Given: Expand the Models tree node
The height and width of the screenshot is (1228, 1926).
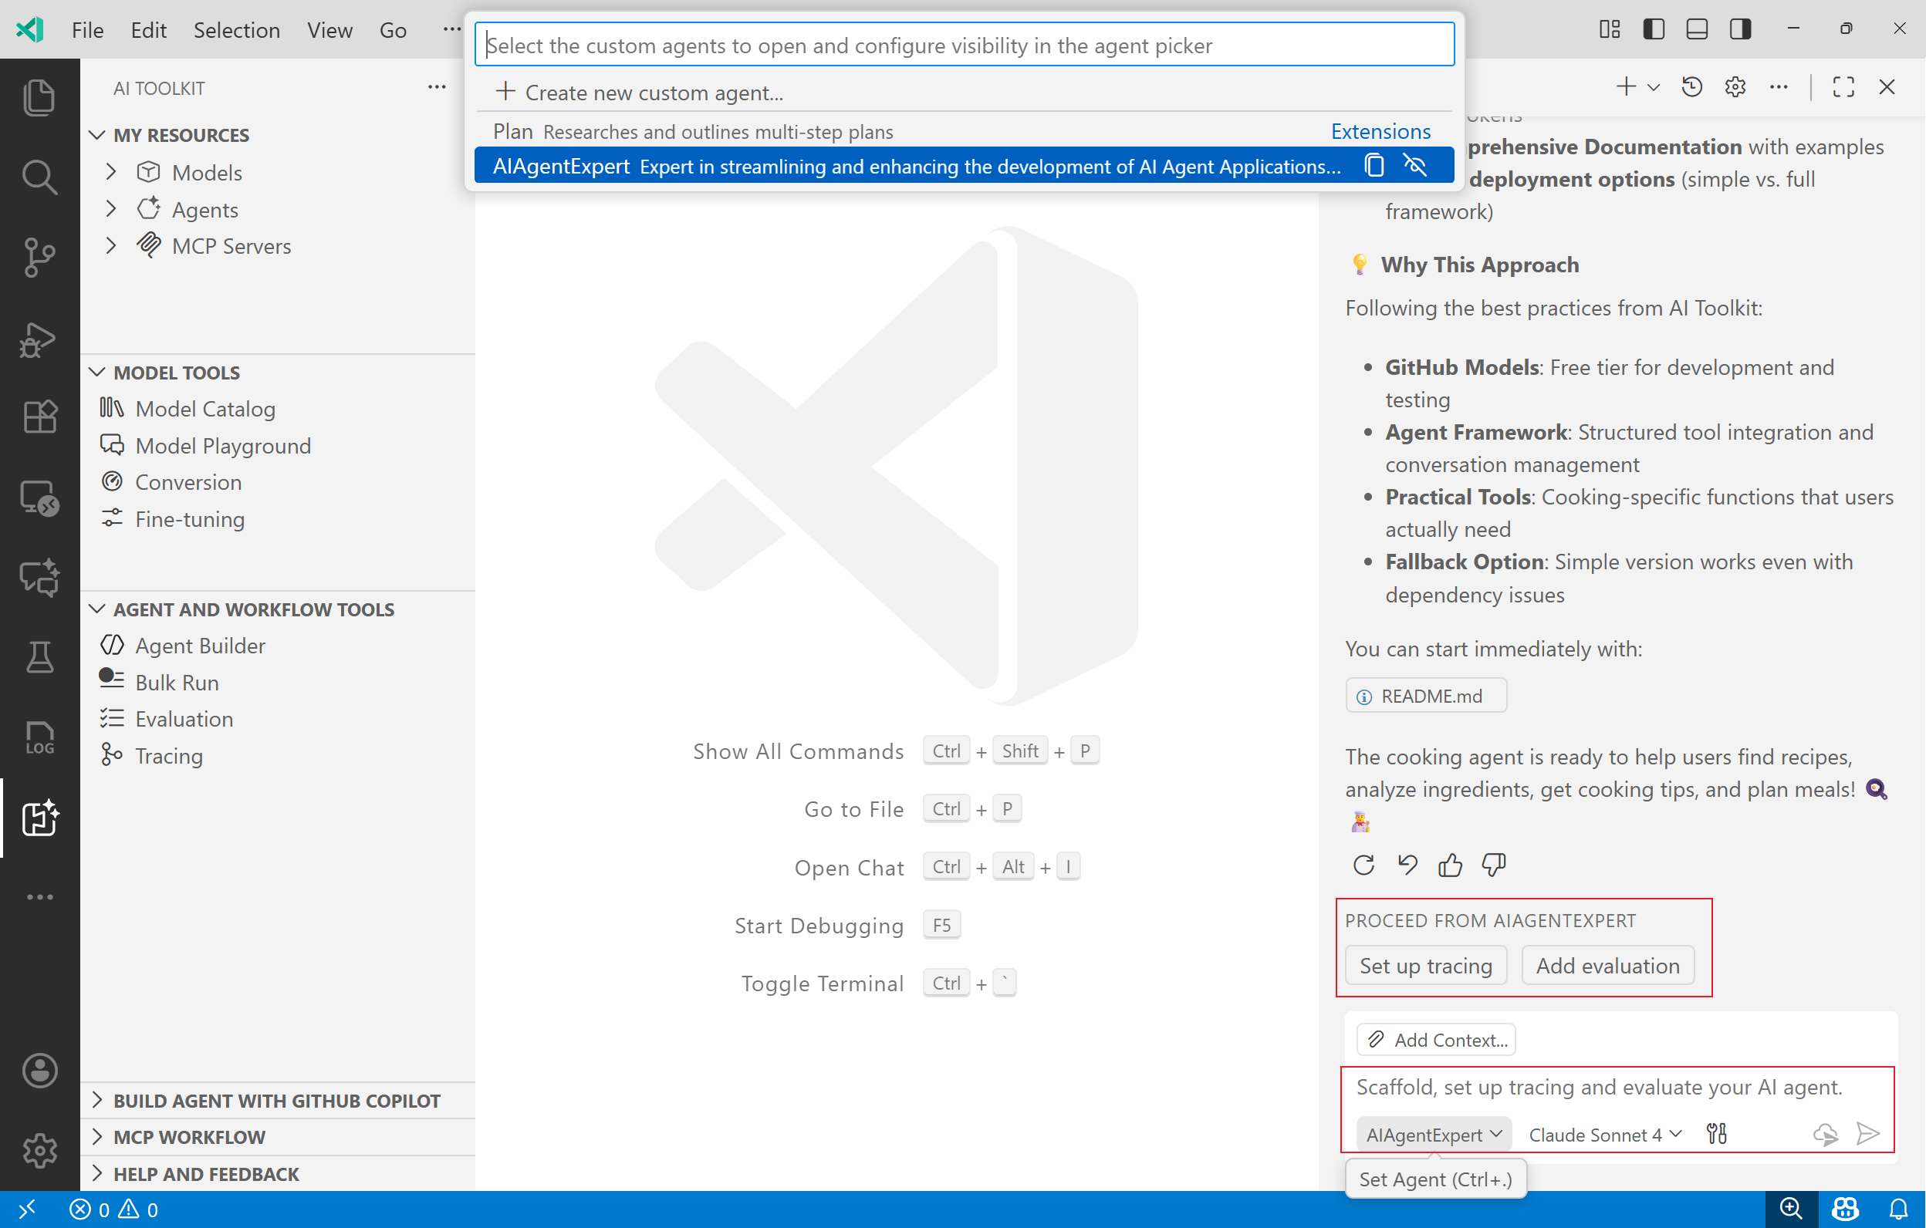Looking at the screenshot, I should click(x=111, y=171).
